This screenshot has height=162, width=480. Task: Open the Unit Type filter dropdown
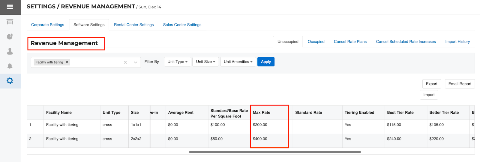pyautogui.click(x=177, y=62)
